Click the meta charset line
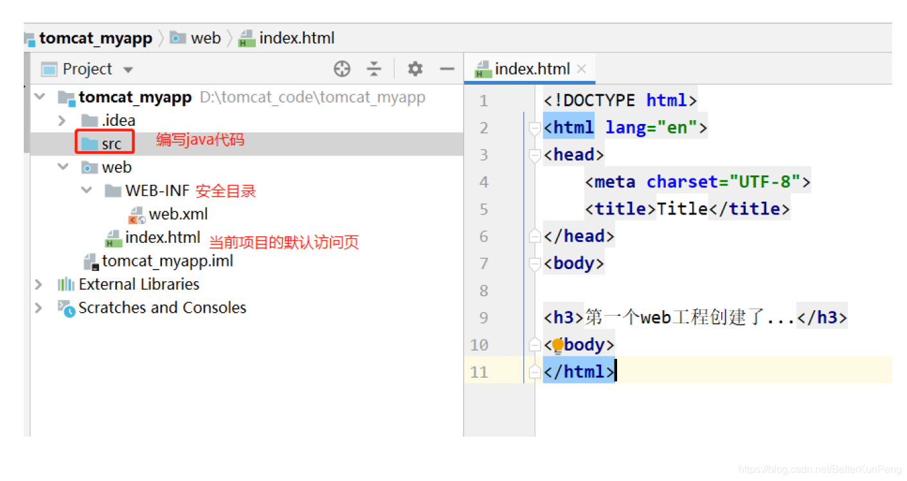The height and width of the screenshot is (481, 907). pyautogui.click(x=697, y=182)
